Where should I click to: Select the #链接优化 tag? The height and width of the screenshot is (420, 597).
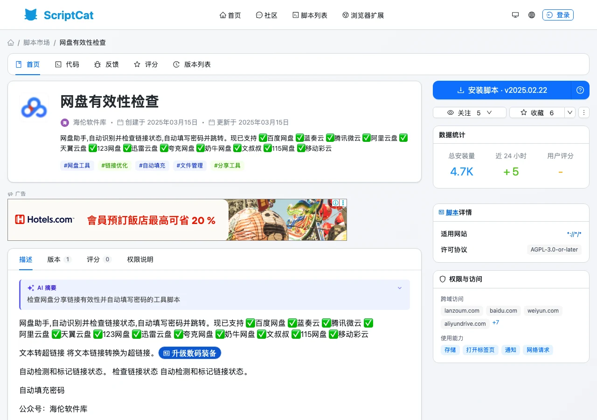[x=114, y=165]
